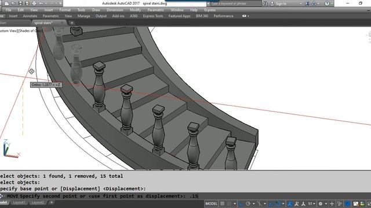Open the Draw menu
371x208 pixels.
point(96,10)
